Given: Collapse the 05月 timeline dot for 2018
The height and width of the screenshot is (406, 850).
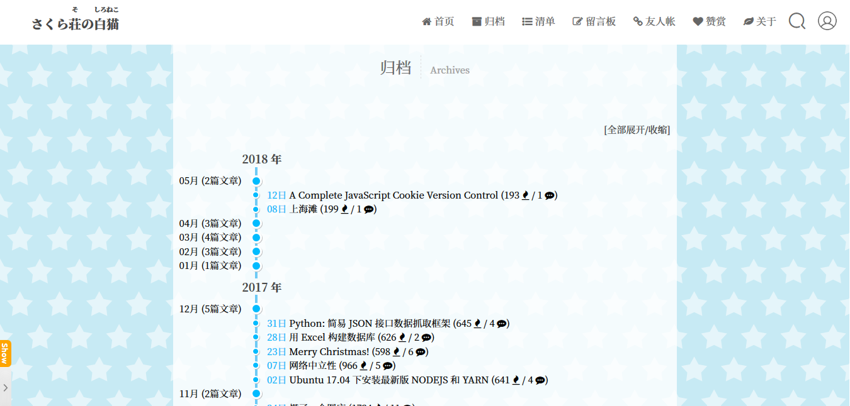Looking at the screenshot, I should pyautogui.click(x=256, y=180).
